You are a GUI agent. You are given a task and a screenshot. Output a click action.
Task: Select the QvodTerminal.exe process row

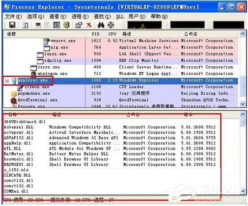[120, 100]
